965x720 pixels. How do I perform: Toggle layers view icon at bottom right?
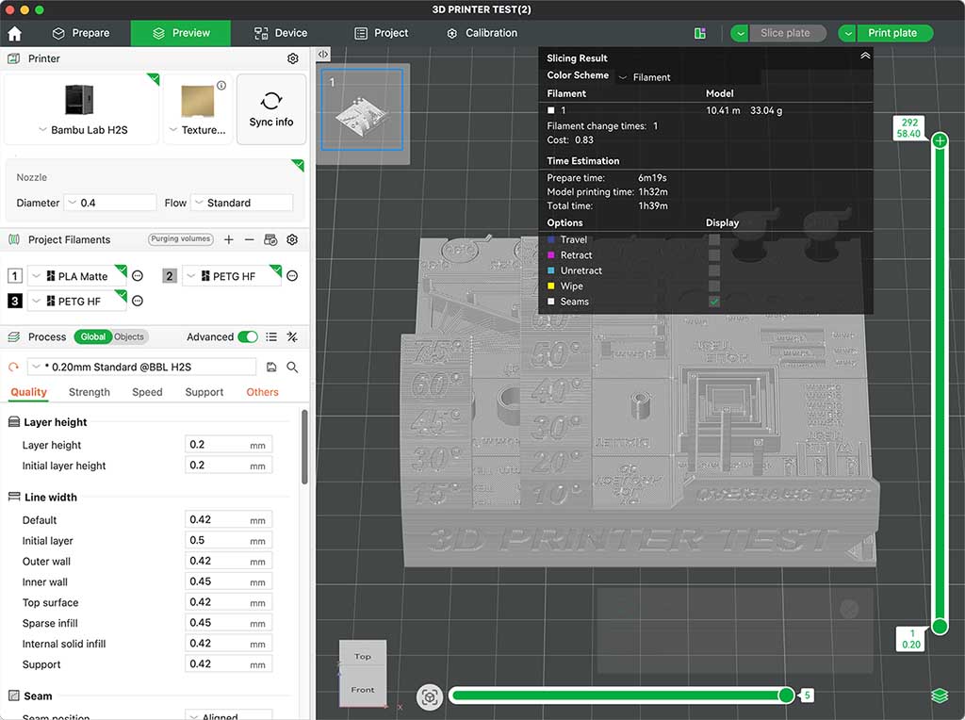click(940, 695)
